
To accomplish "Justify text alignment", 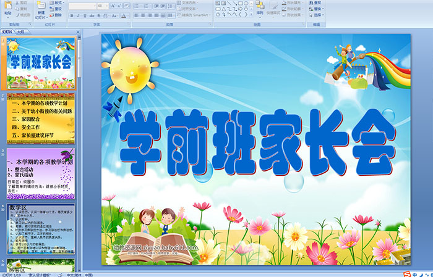I will tap(156, 15).
